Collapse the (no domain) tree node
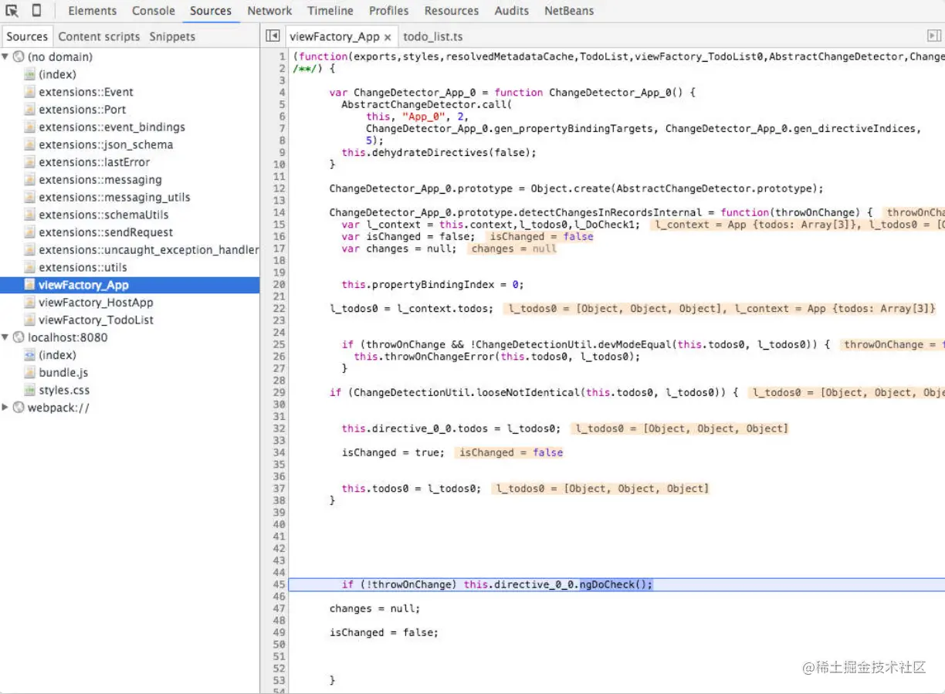Screen dimensions: 945x694 pos(5,57)
